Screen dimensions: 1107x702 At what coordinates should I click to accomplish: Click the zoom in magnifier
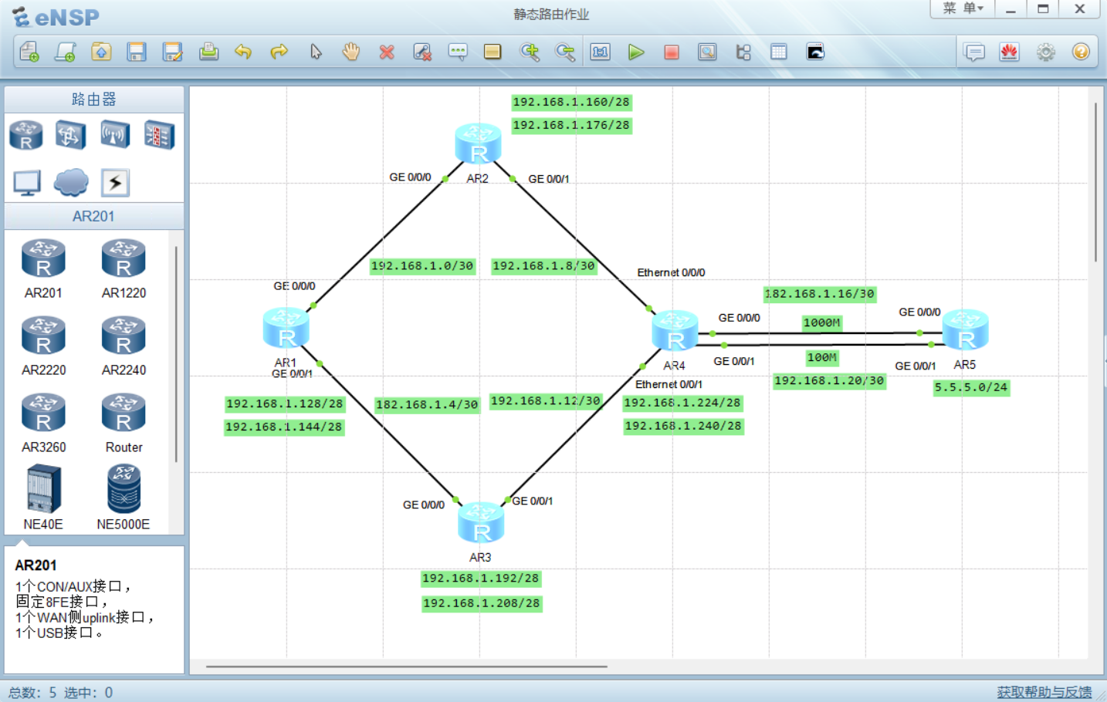tap(530, 52)
